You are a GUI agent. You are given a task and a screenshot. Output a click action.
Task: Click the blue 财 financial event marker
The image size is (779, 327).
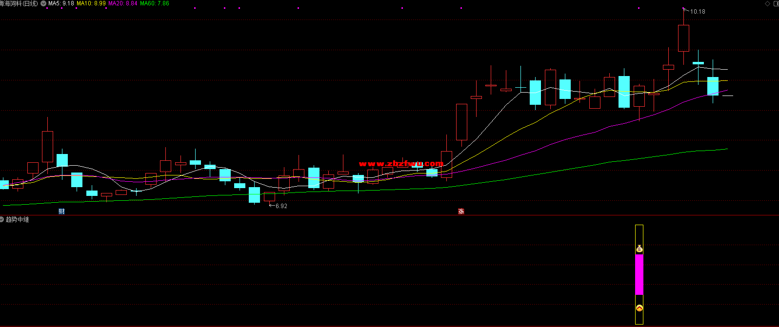(61, 211)
